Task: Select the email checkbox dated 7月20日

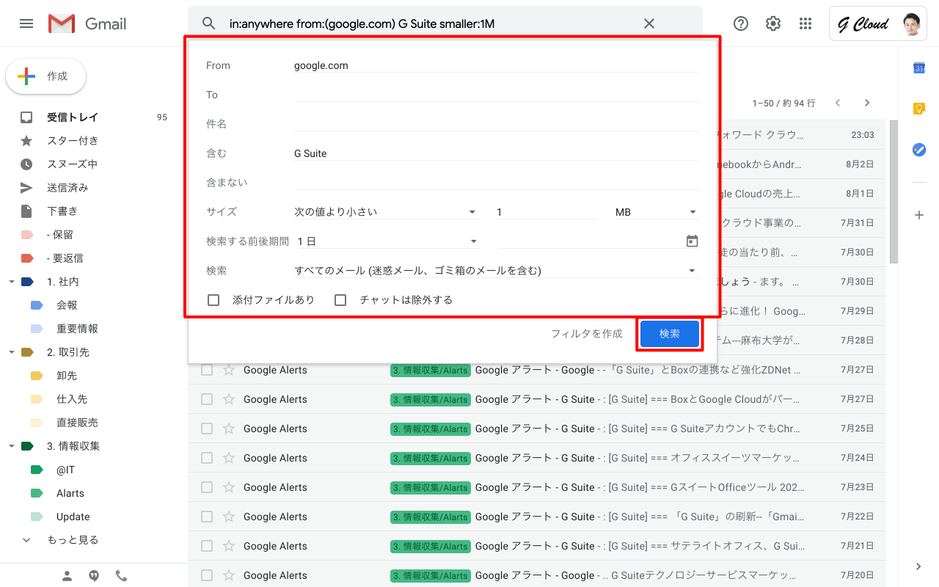Action: tap(207, 575)
